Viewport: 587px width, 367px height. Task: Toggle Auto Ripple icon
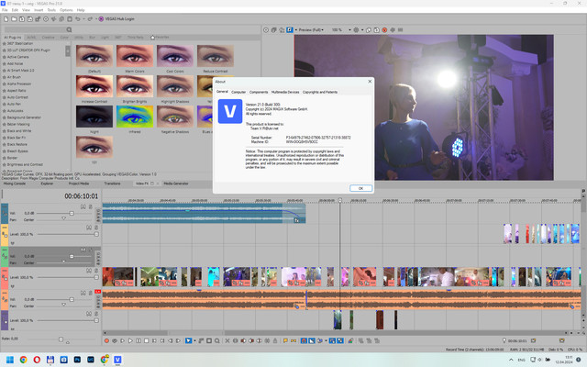320,340
